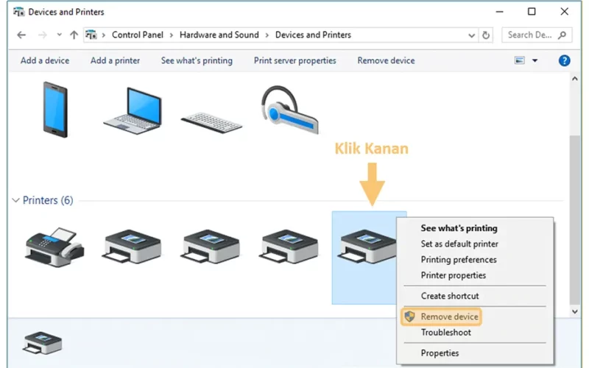
Task: Collapse the Printers (6) group
Action: click(15, 200)
